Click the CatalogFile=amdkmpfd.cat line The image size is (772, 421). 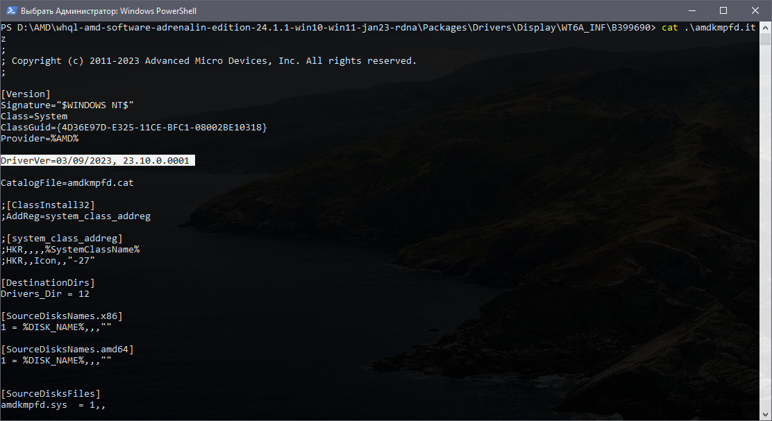pyautogui.click(x=67, y=182)
